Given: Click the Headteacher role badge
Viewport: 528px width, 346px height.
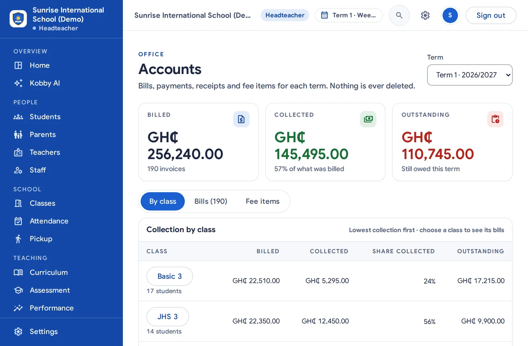Looking at the screenshot, I should click(x=285, y=15).
